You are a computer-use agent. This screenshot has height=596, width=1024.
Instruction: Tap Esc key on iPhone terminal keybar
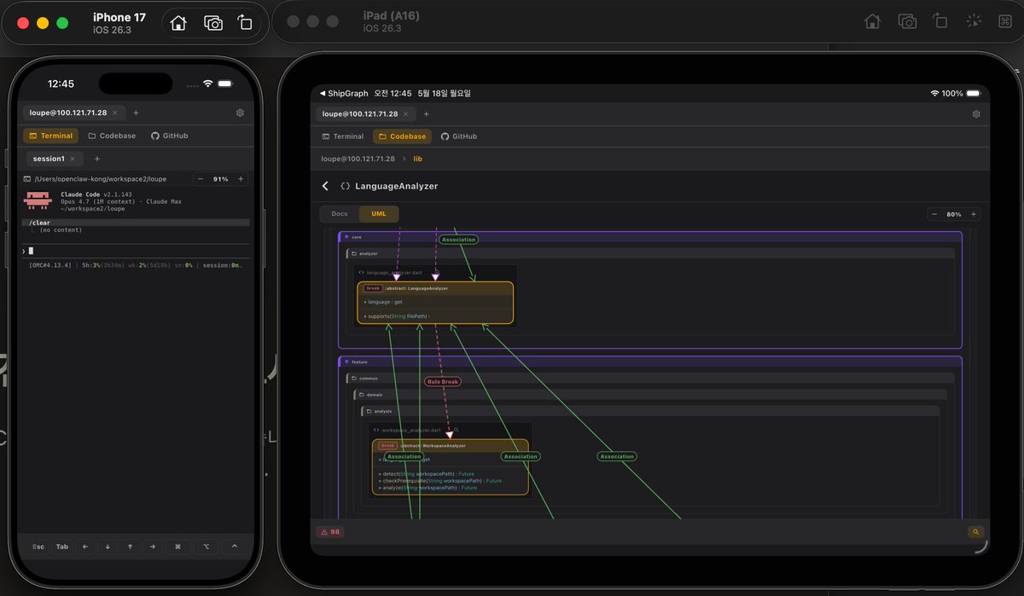pos(38,547)
